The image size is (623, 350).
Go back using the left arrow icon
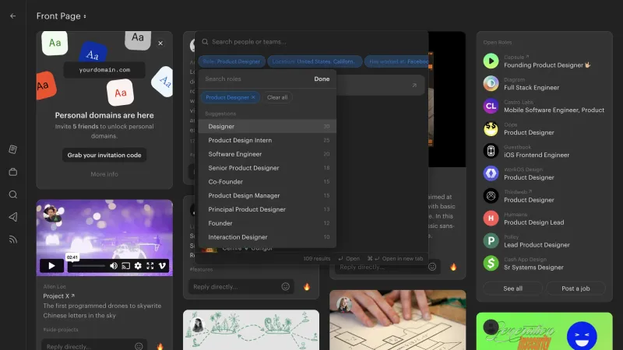click(12, 16)
